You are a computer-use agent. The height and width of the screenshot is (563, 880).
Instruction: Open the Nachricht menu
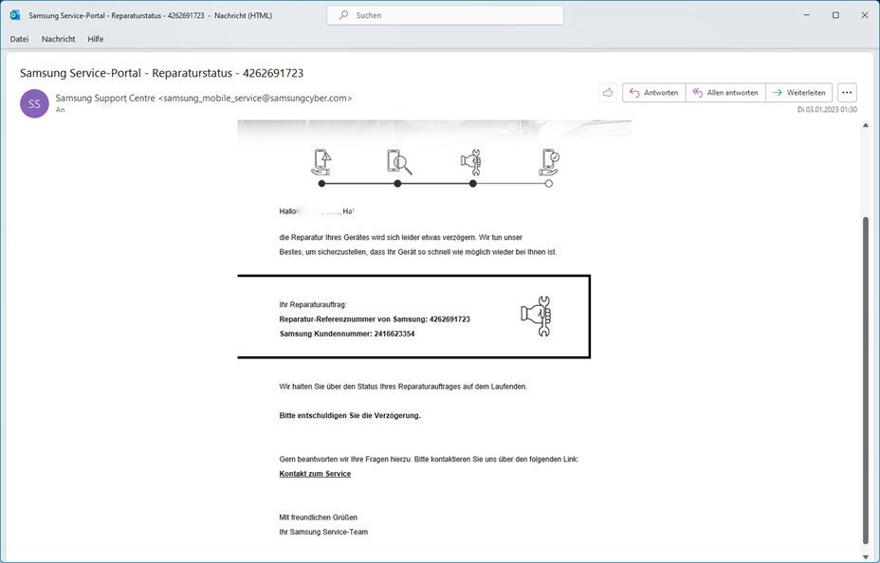coord(59,39)
